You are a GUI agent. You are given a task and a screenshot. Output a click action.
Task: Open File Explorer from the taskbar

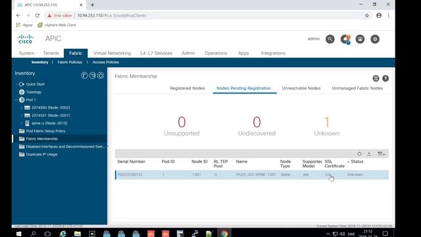tap(78, 234)
